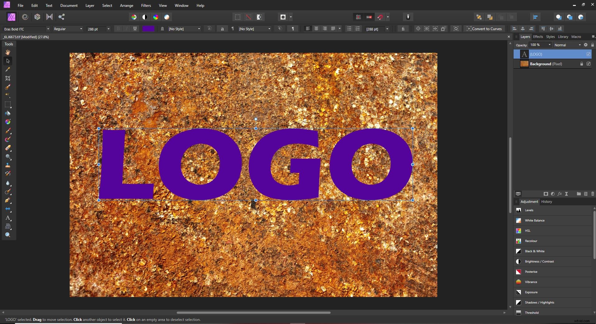Select the Move tool in the toolbar
Viewport: 596px width, 324px height.
click(x=7, y=61)
